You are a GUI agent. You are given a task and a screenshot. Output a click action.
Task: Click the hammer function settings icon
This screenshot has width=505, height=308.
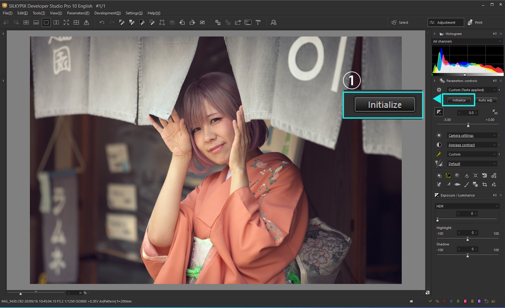(258, 23)
